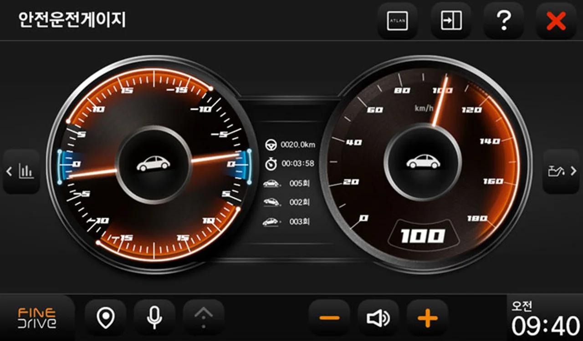Tap the car icon in speedometer center
Viewport: 583px width, 341px height.
click(423, 161)
